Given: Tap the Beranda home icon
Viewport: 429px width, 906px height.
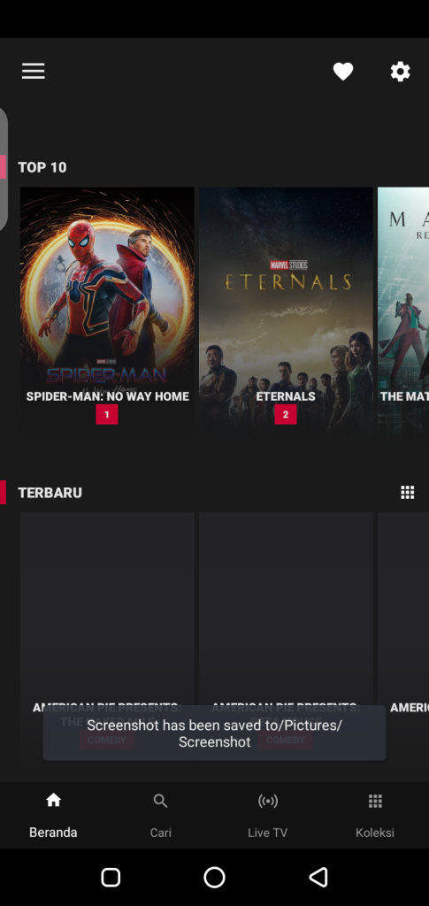Looking at the screenshot, I should click(x=54, y=800).
